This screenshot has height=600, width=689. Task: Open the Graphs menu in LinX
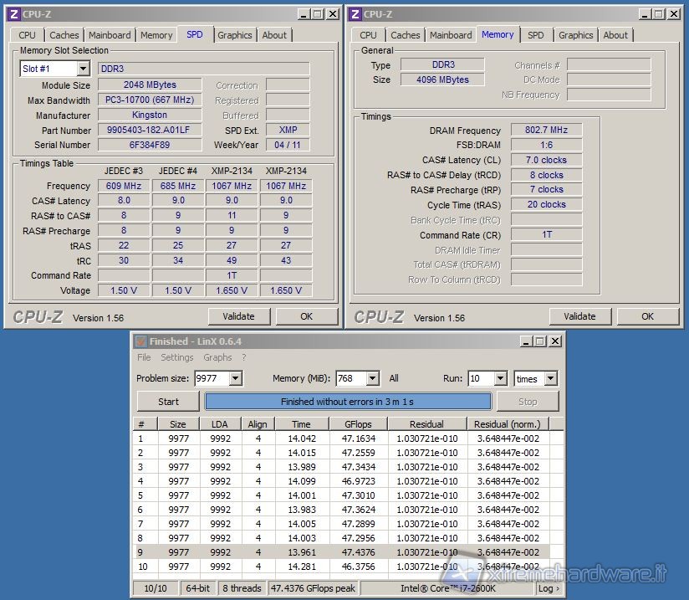click(x=217, y=357)
